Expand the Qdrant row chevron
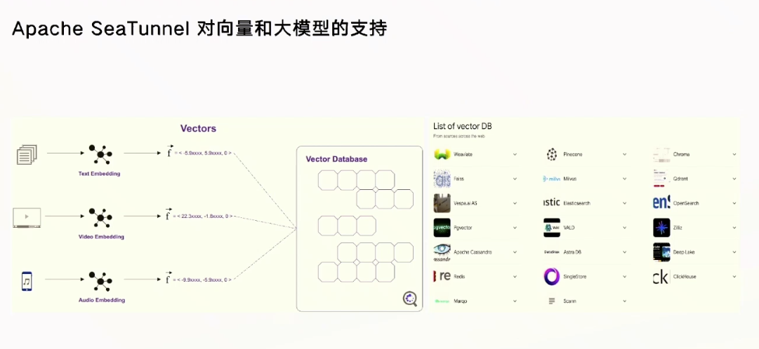Screen dimensions: 759x349 click(734, 179)
